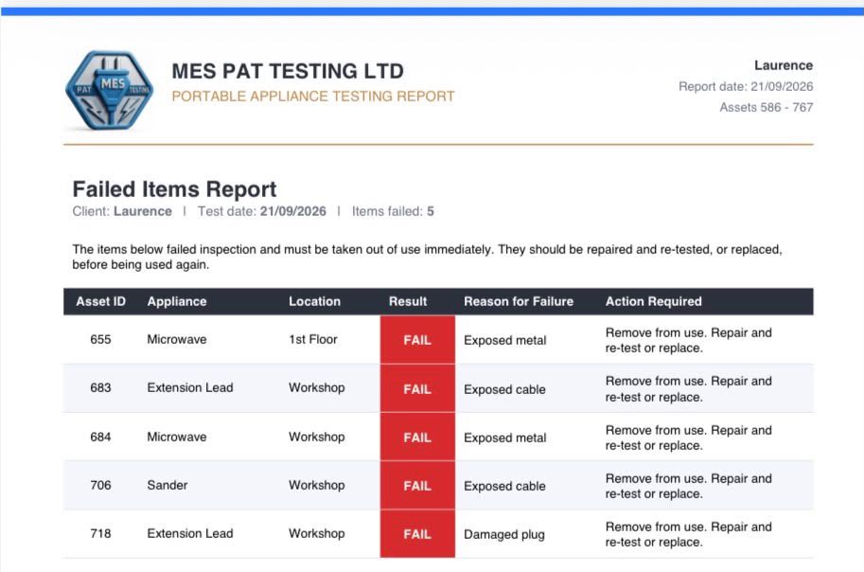Click 'Assets 586 - 767' text

pyautogui.click(x=766, y=108)
